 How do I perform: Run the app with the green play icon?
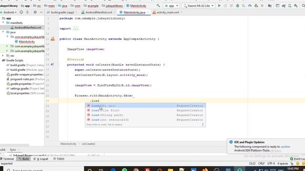pyautogui.click(x=219, y=6)
